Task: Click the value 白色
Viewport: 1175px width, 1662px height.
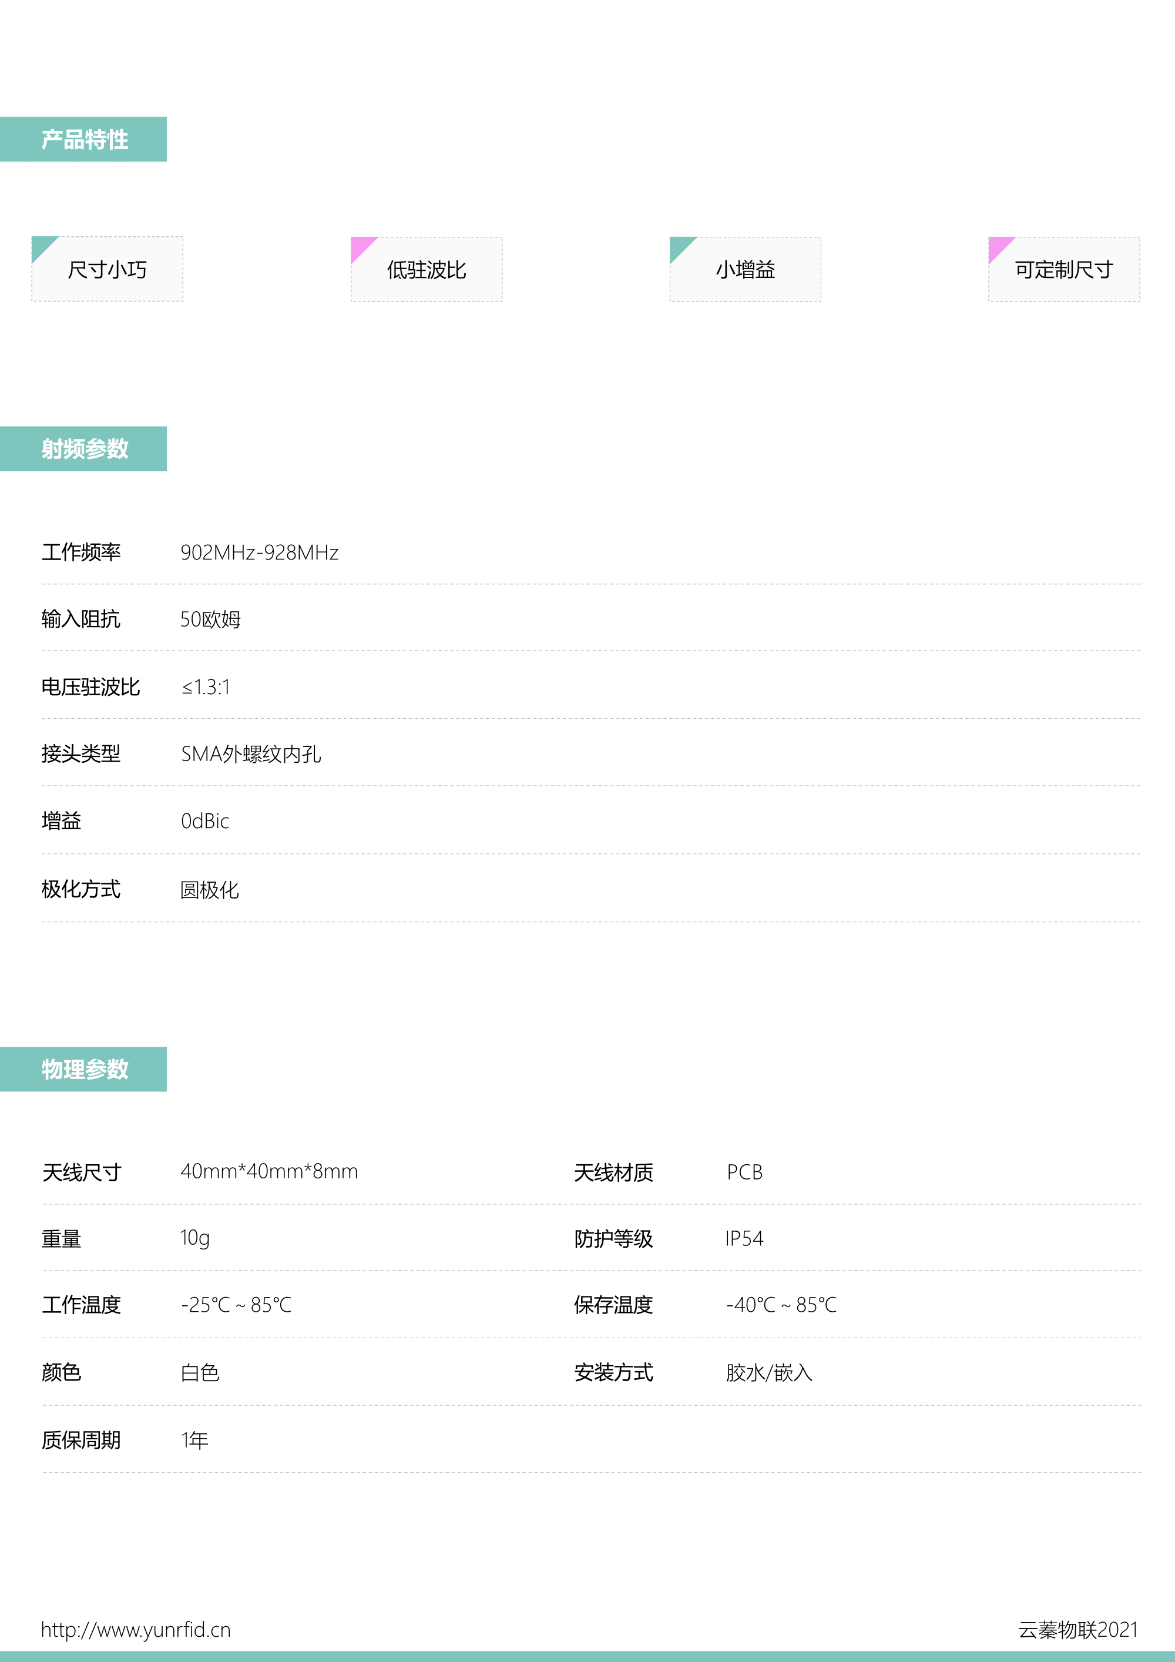Action: [200, 1372]
